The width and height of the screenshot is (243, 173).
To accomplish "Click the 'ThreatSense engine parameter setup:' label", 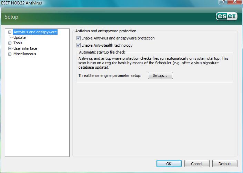I will point(110,76).
